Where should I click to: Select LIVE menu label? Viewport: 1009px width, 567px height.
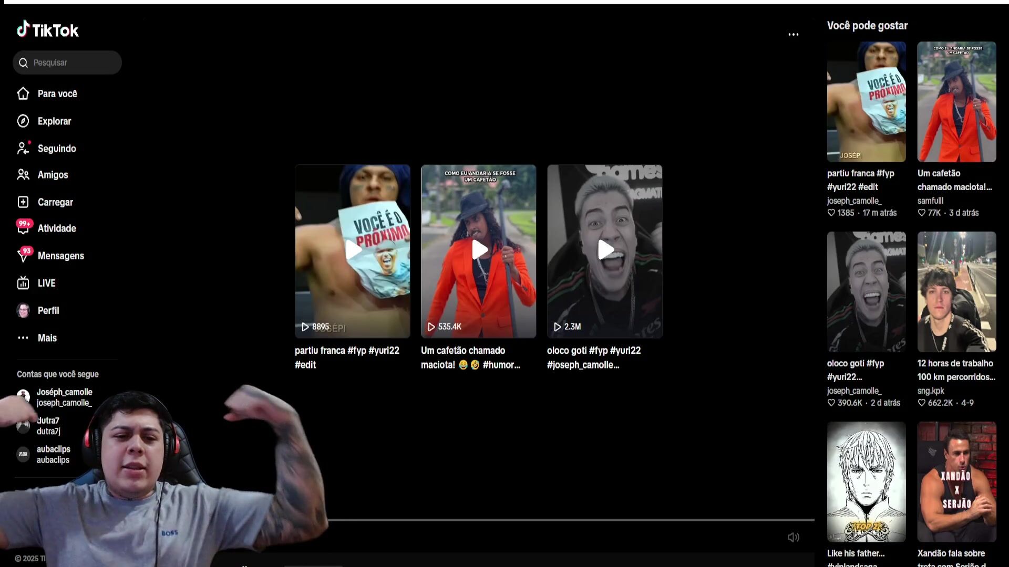[x=47, y=283]
